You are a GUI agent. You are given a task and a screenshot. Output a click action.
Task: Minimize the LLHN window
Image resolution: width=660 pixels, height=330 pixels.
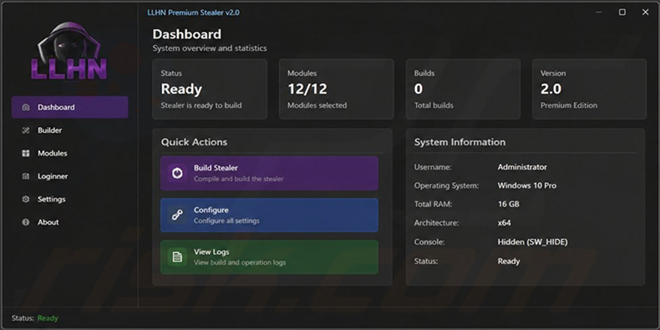[x=599, y=13]
